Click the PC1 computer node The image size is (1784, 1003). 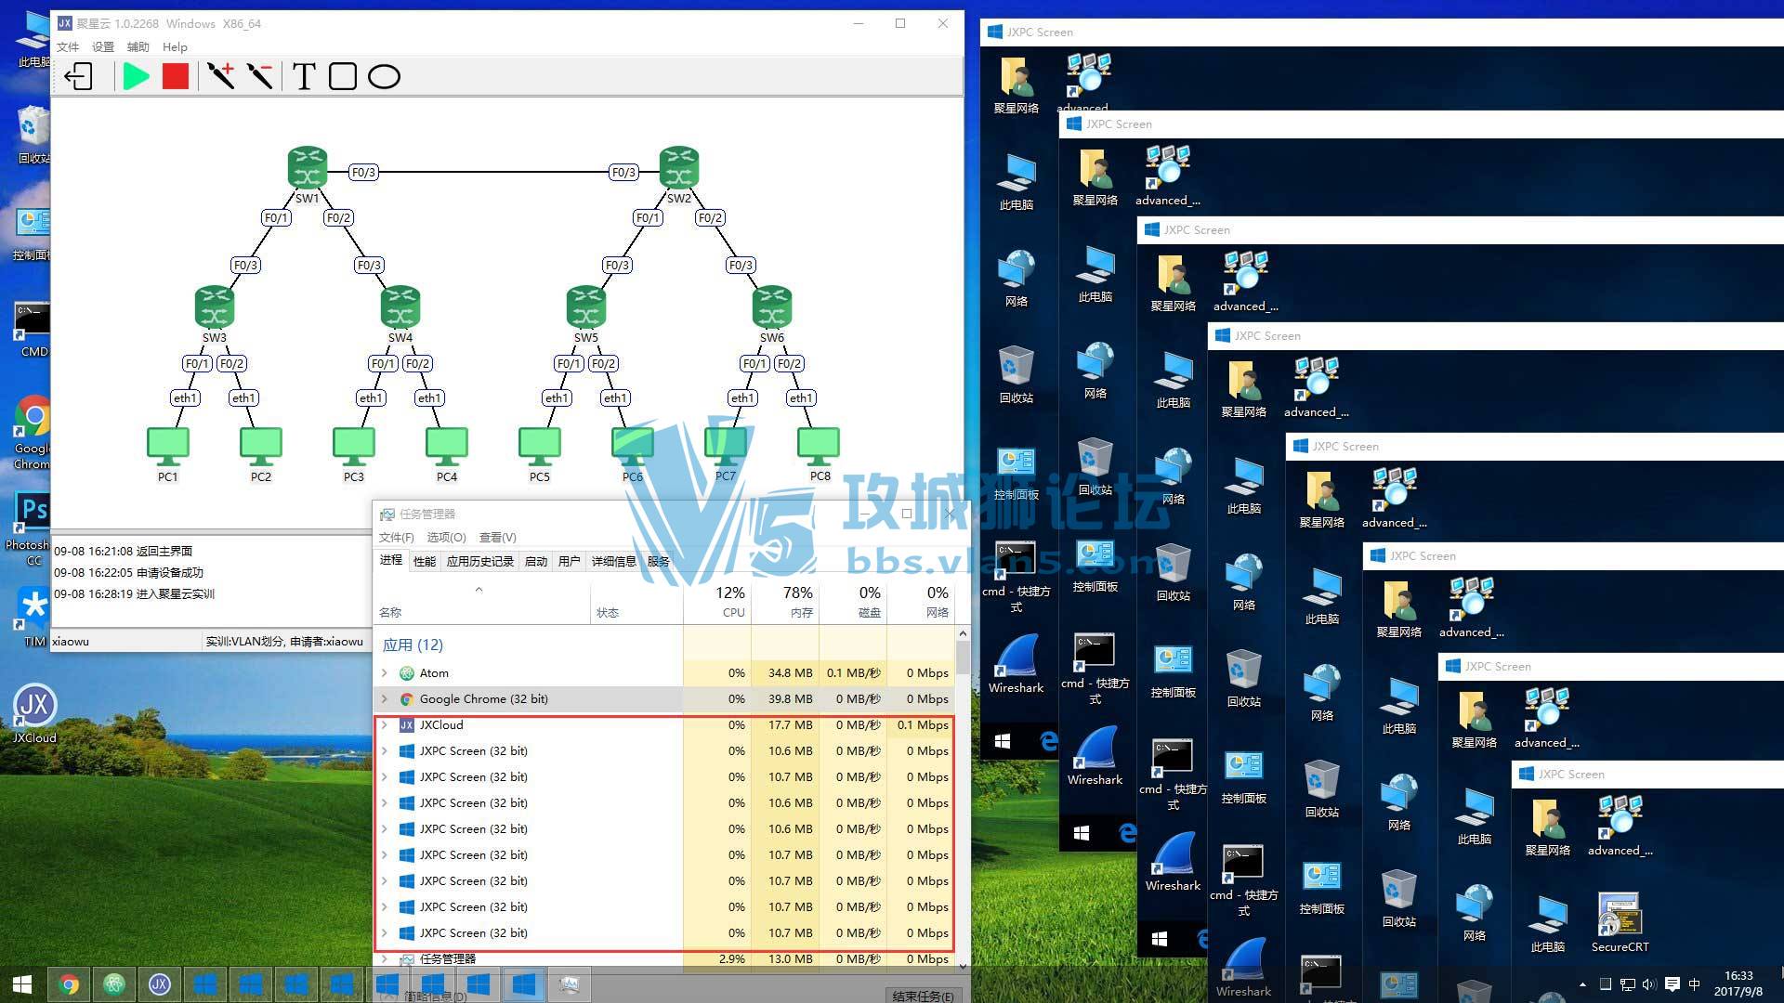pyautogui.click(x=168, y=447)
